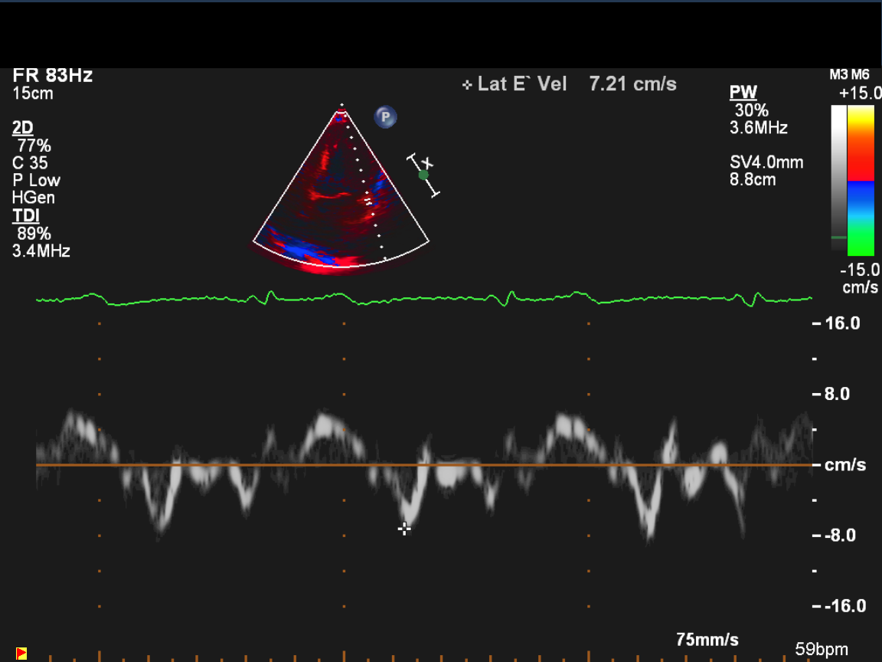The height and width of the screenshot is (662, 882).
Task: Click the caliper crosshair on the Doppler waveform
Action: point(404,528)
